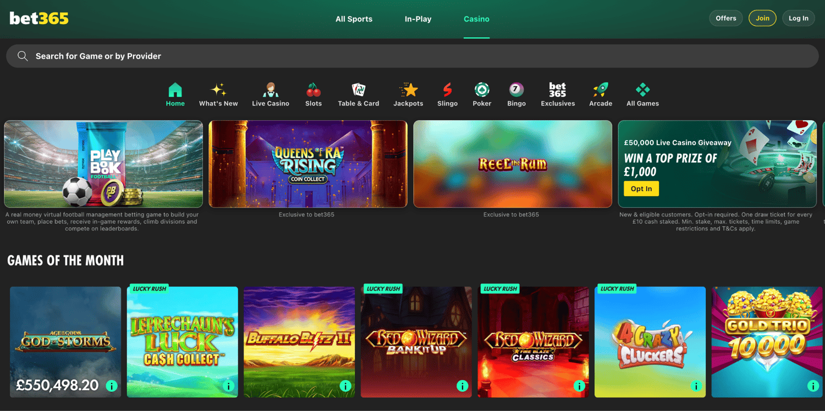Click the giveaway terms and conditions text
825x411 pixels.
[716, 221]
